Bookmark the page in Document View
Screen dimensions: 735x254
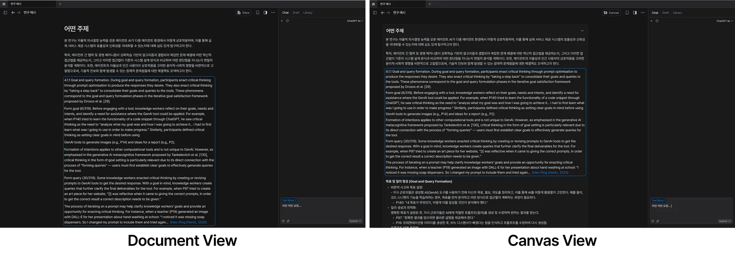point(258,13)
